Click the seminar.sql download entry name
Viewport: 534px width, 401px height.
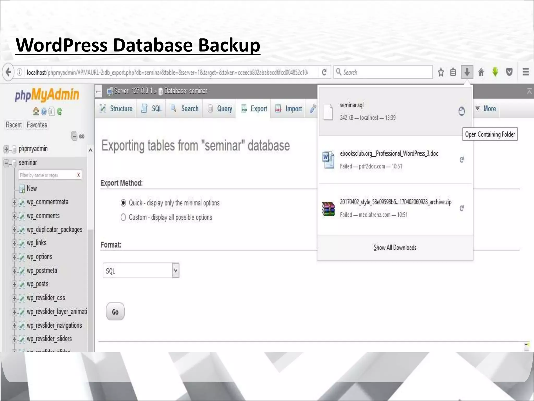pyautogui.click(x=351, y=105)
